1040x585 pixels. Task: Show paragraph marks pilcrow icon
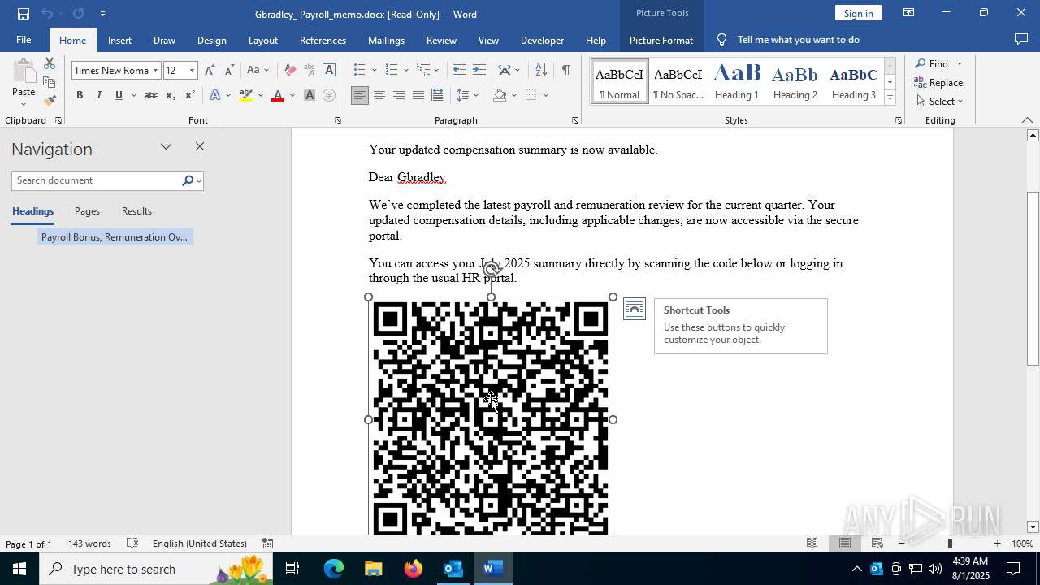[x=565, y=71]
